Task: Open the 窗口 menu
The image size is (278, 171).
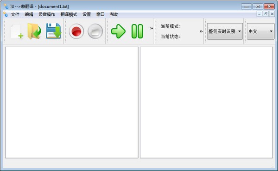Action: tap(101, 14)
